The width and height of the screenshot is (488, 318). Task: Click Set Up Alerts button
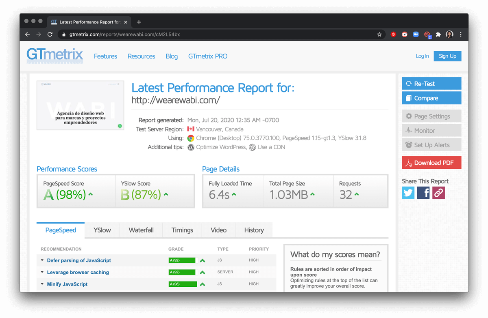[431, 145]
